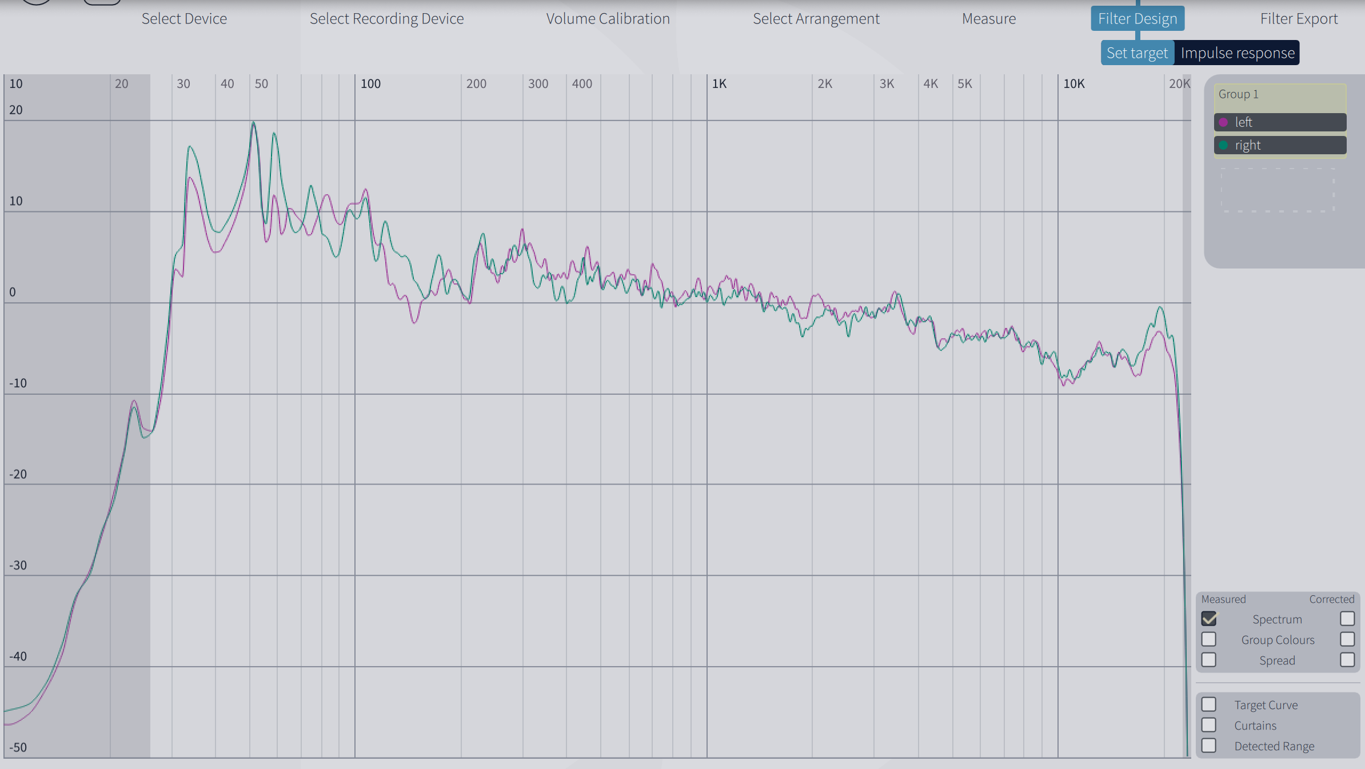Uncheck the Measured Spectrum checkbox
Image resolution: width=1365 pixels, height=769 pixels.
click(1209, 619)
